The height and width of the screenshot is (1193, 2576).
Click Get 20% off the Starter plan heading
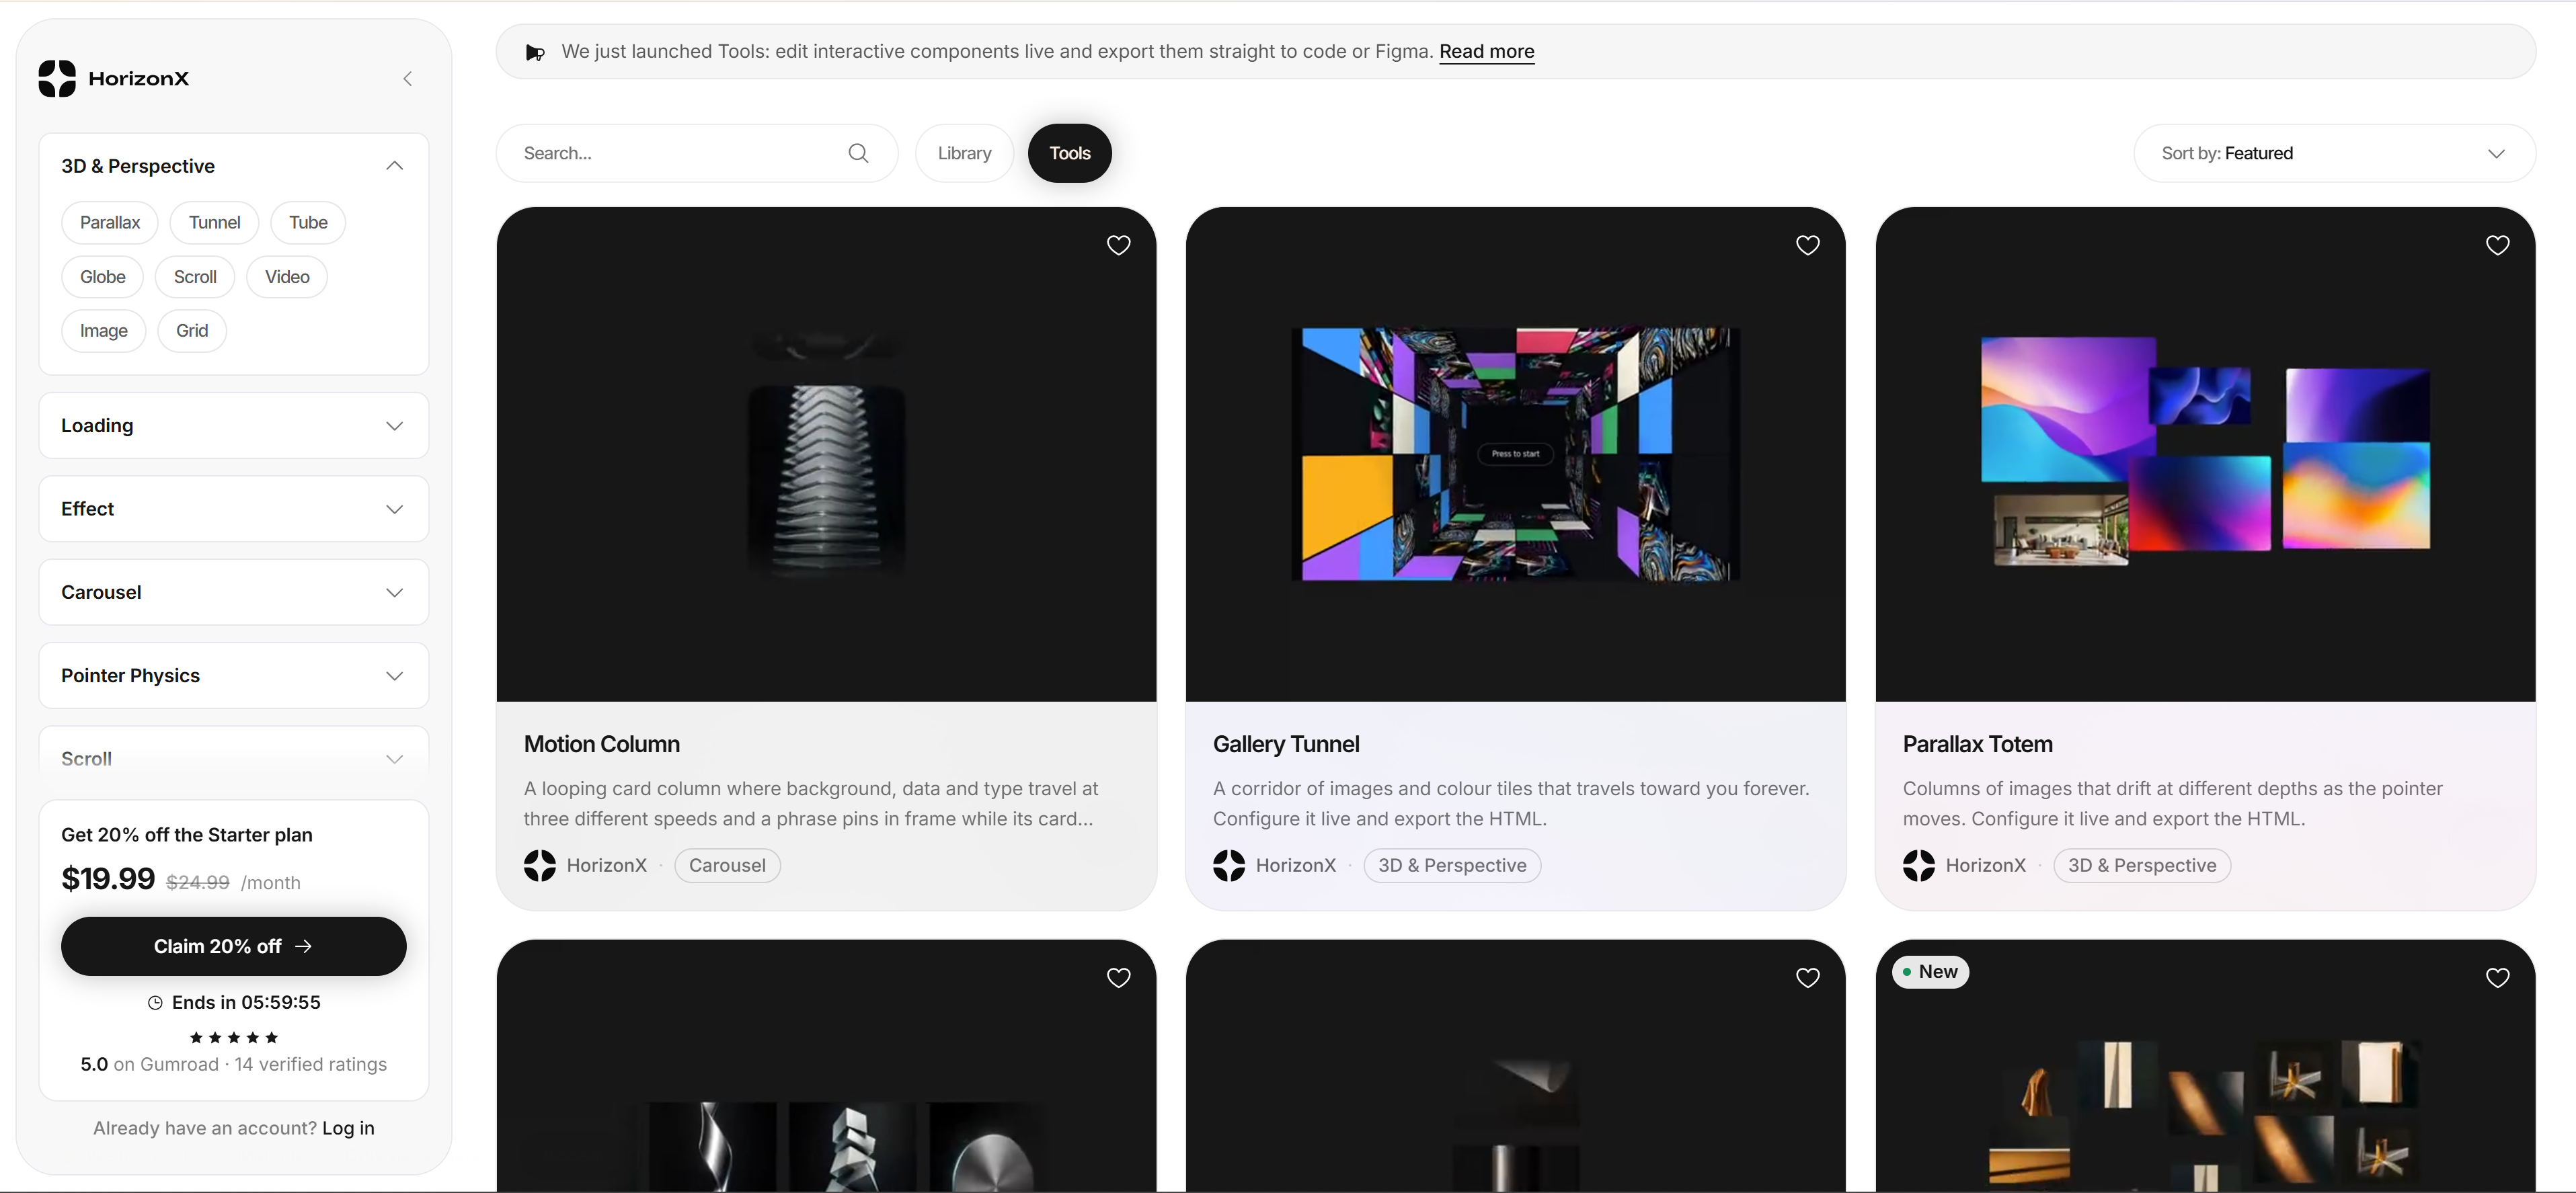click(x=187, y=835)
